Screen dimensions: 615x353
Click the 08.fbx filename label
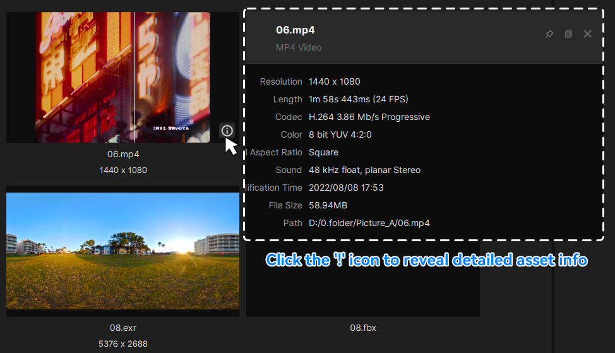pos(363,328)
